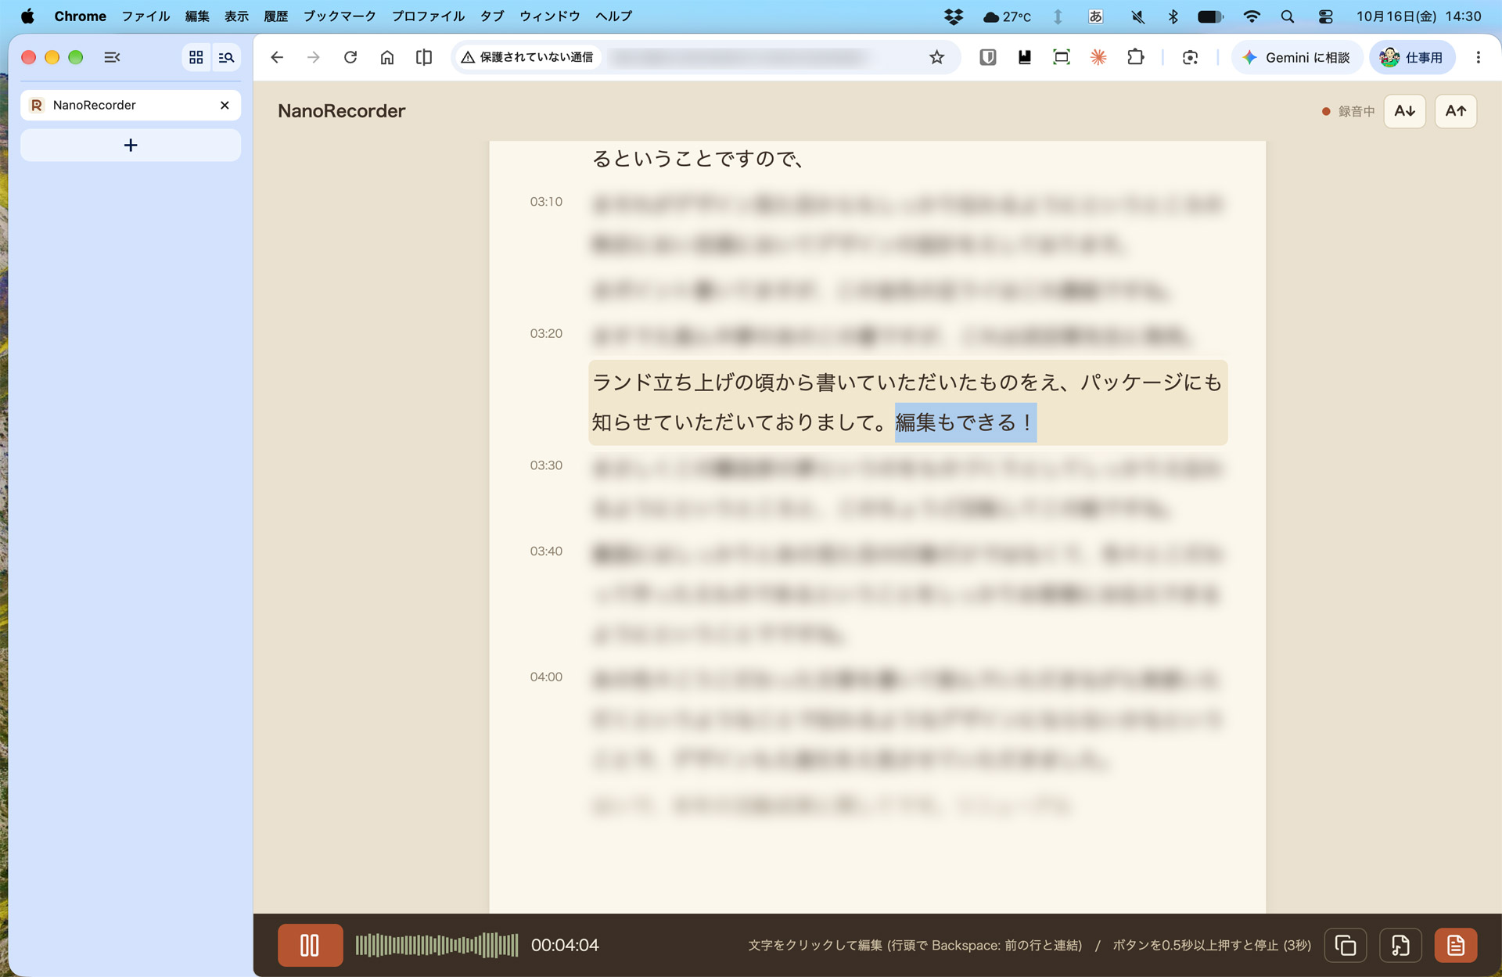Image resolution: width=1502 pixels, height=977 pixels.
Task: Reload the page
Action: (x=350, y=57)
